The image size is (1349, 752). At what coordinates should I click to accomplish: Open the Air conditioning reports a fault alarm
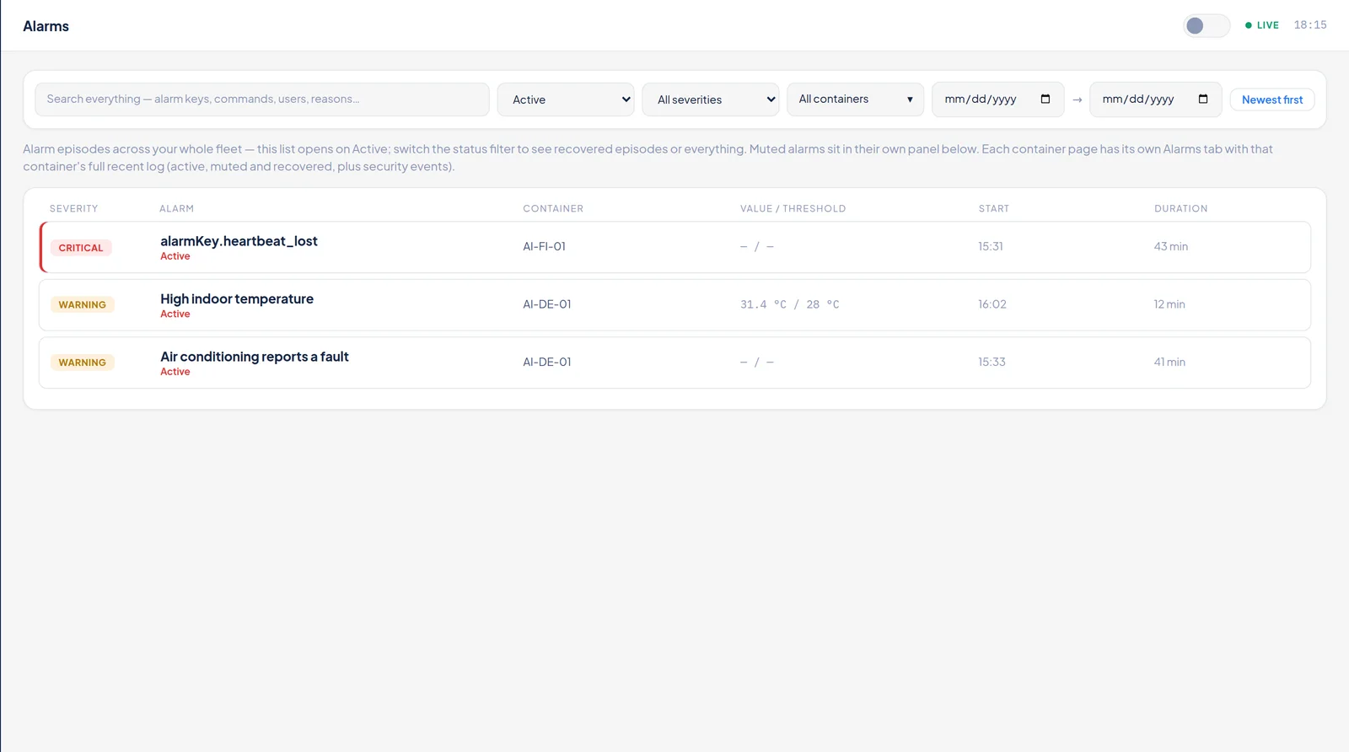674,363
